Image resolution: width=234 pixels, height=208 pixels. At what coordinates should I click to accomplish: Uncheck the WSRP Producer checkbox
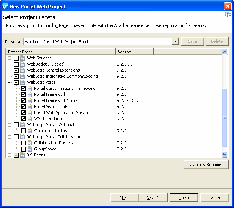coord(23,119)
